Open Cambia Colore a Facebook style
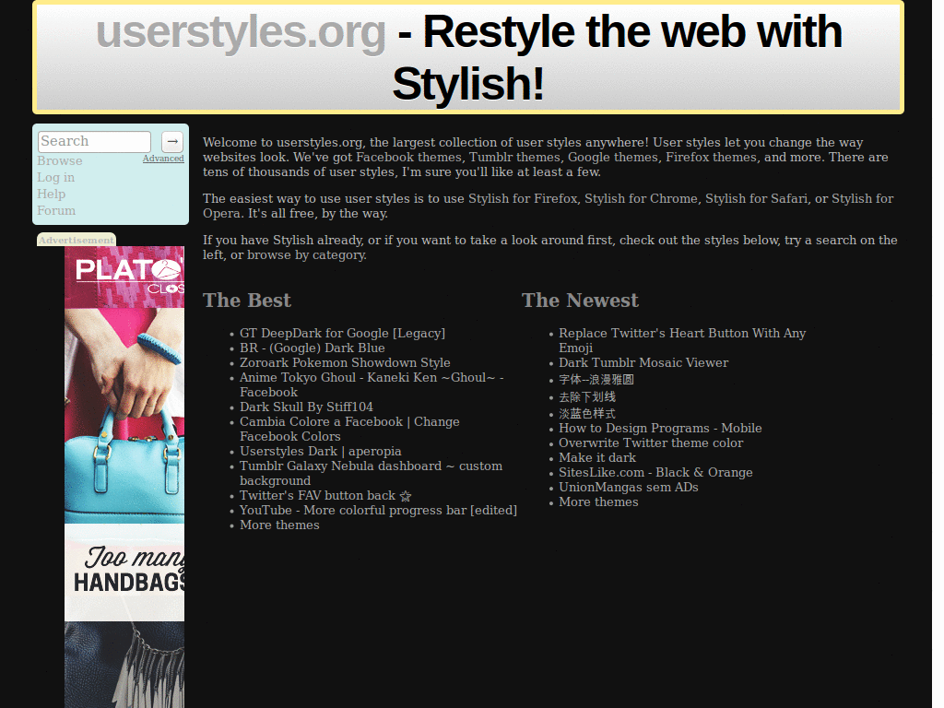Viewport: 944px width, 708px height. pyautogui.click(x=349, y=430)
